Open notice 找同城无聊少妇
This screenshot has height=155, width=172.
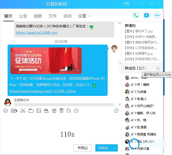(142, 59)
